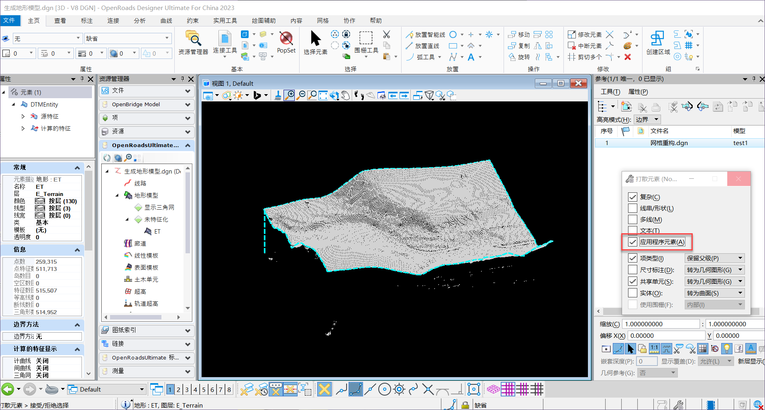
Task: Switch to the 分析 ribbon tab
Action: 140,20
